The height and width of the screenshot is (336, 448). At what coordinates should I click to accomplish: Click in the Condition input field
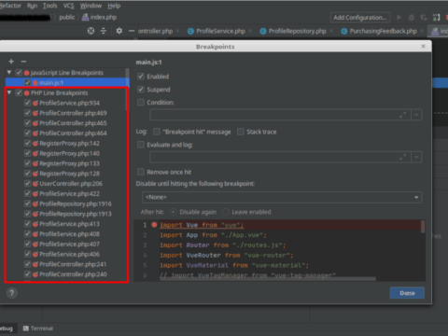pos(280,115)
